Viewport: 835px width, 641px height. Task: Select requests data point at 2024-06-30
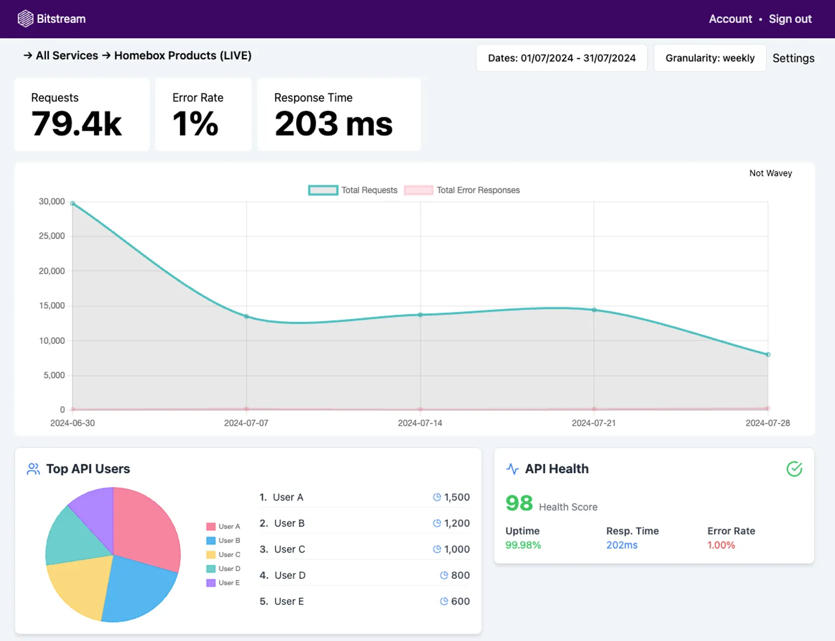[x=73, y=203]
